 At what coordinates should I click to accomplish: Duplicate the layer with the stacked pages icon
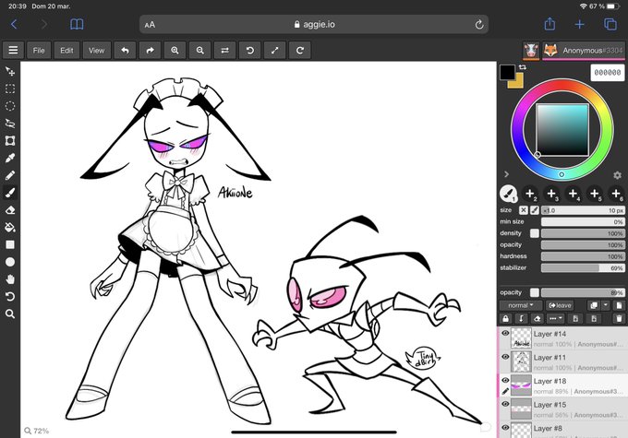pyautogui.click(x=594, y=305)
